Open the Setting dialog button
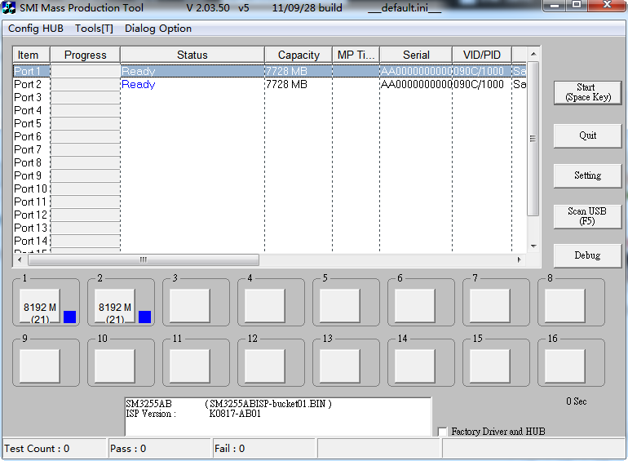The height and width of the screenshot is (461, 628). pos(587,175)
